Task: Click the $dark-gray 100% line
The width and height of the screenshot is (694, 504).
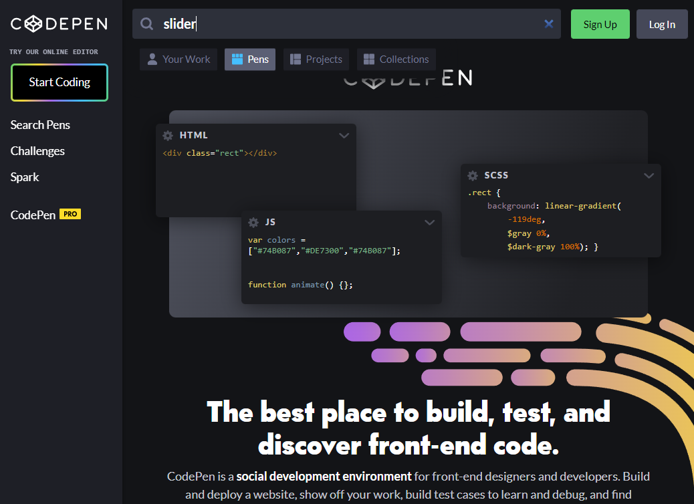Action: [553, 247]
